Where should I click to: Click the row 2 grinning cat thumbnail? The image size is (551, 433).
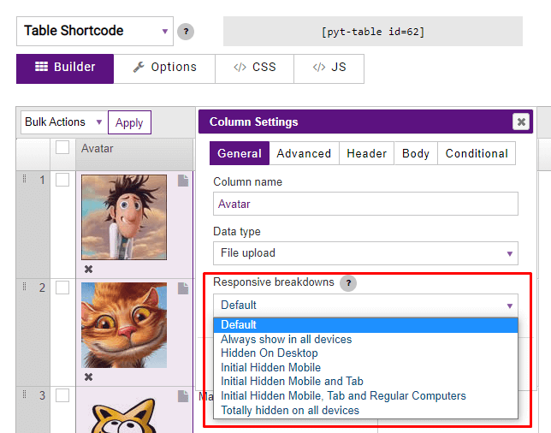click(x=124, y=325)
